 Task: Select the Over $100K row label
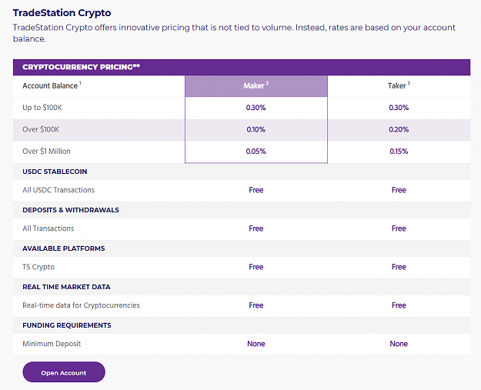pos(41,129)
